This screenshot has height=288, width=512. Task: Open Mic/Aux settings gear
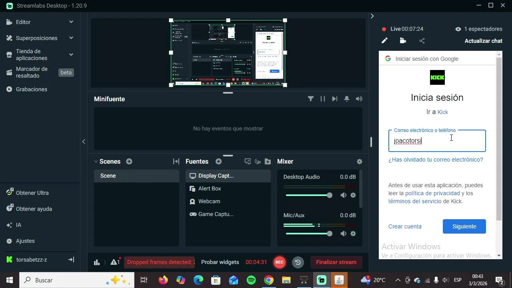(x=353, y=234)
